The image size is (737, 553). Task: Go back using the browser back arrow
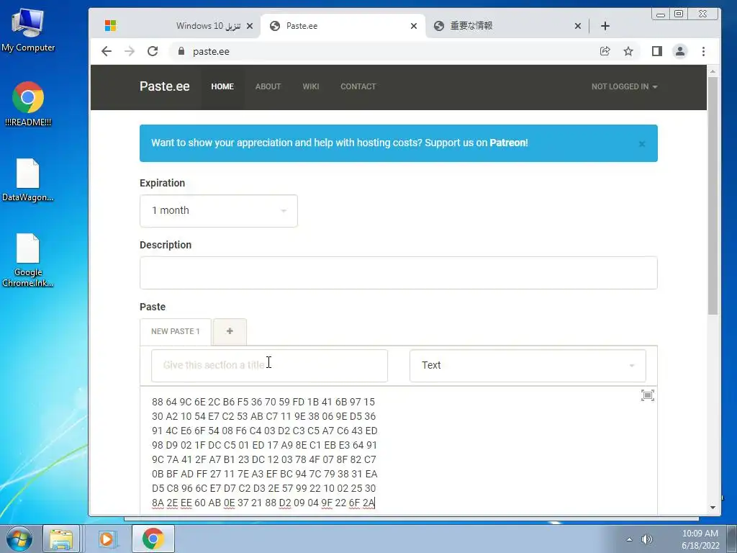pyautogui.click(x=107, y=51)
